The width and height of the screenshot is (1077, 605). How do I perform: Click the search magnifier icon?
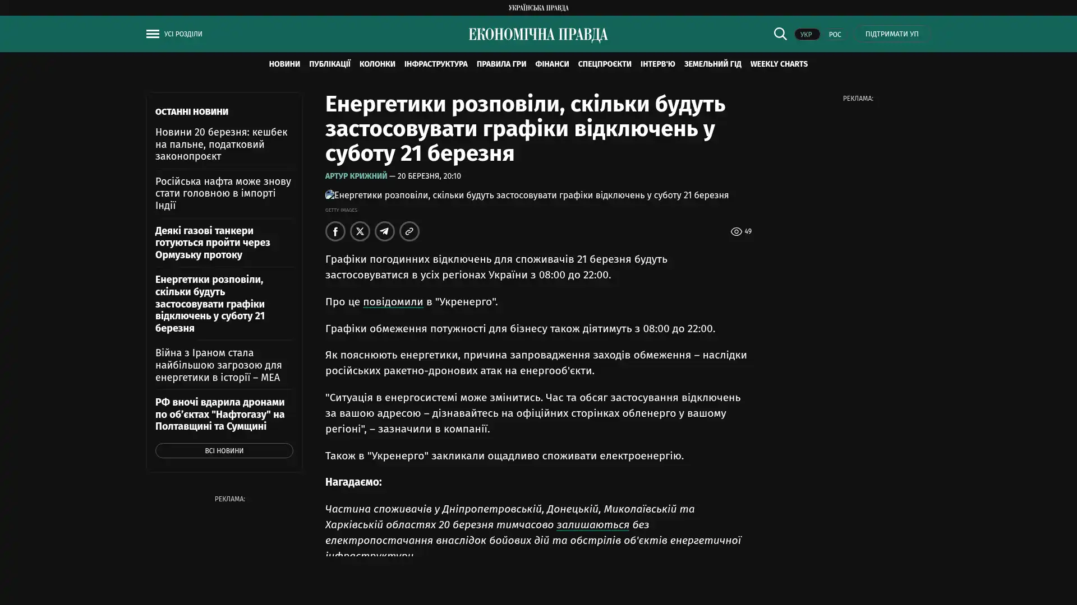pos(780,34)
